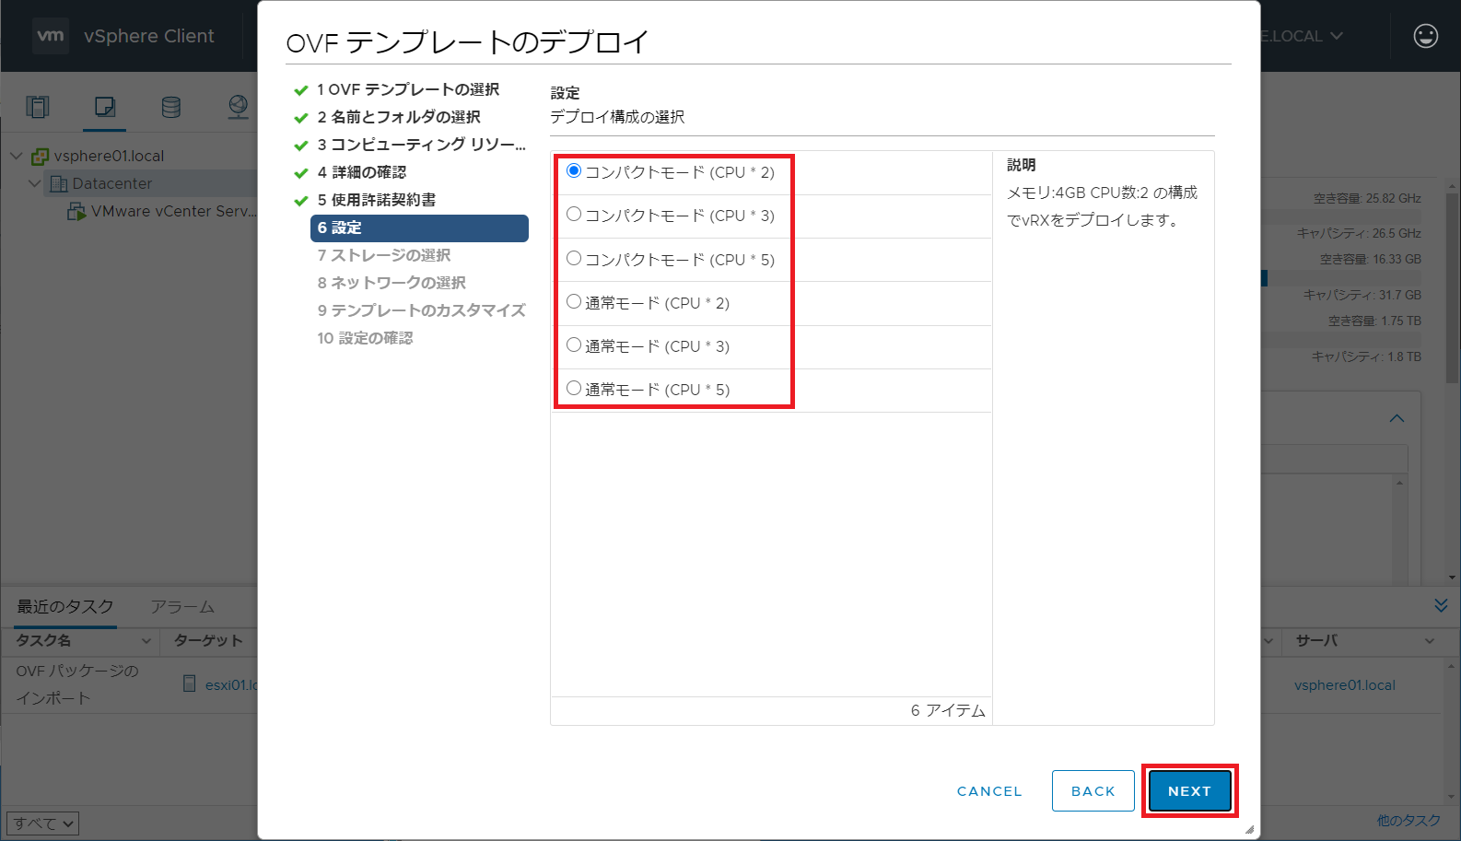
Task: Select Compact mode (CPU * 5) option
Action: pyautogui.click(x=574, y=258)
